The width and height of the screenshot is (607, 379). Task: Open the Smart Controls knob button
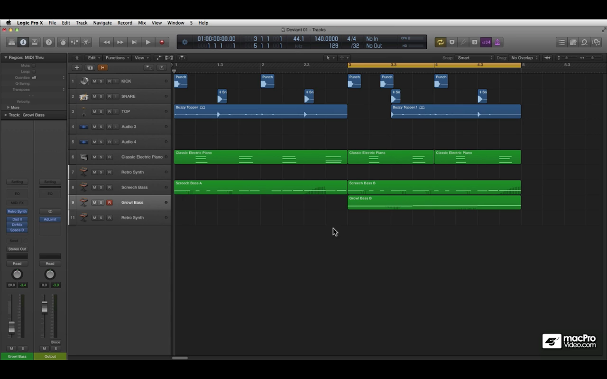click(x=63, y=42)
